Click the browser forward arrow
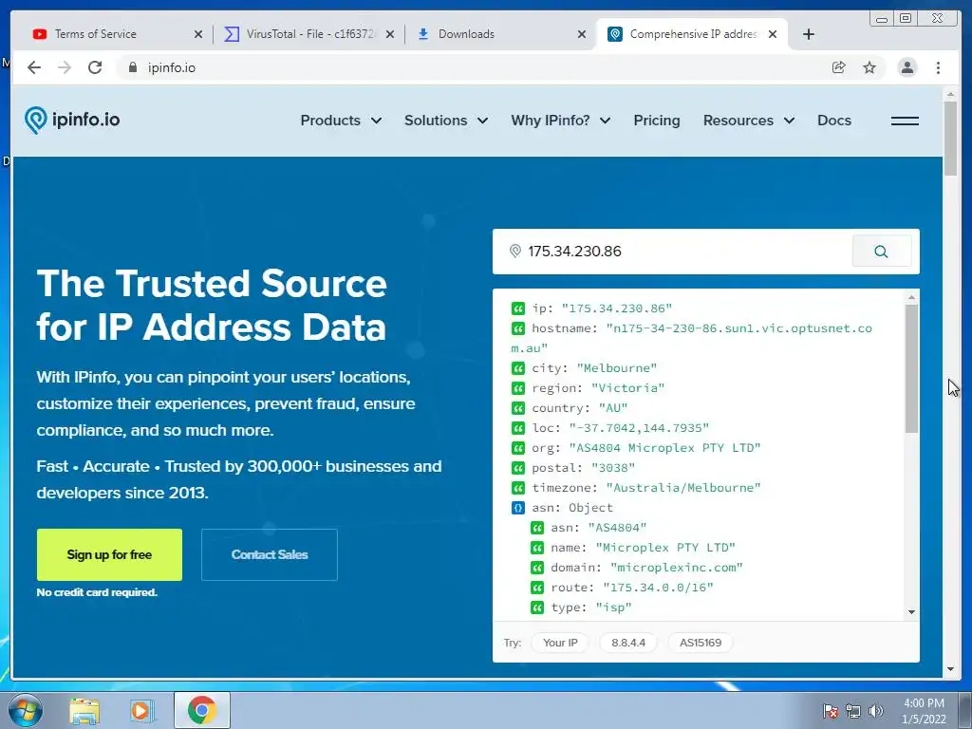Screen dimensions: 972x729 coord(65,67)
